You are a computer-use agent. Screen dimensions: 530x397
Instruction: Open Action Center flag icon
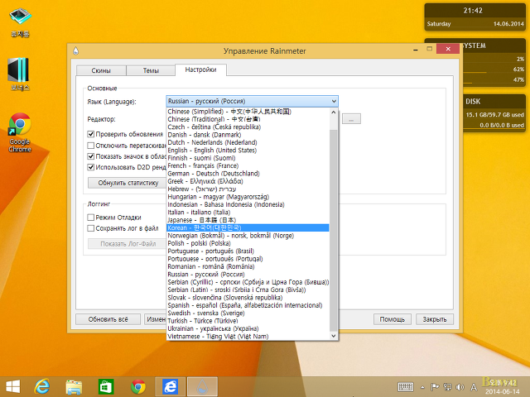tap(435, 387)
